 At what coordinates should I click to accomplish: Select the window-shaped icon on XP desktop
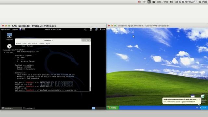pyautogui.click(x=192, y=96)
